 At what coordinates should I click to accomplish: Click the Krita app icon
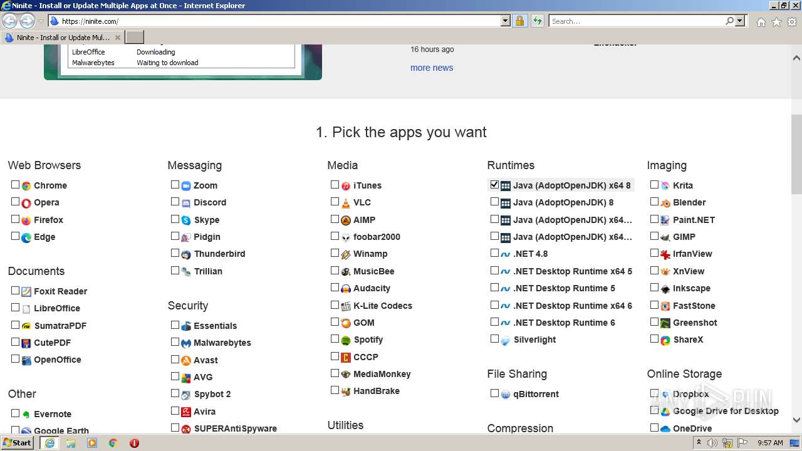click(665, 186)
